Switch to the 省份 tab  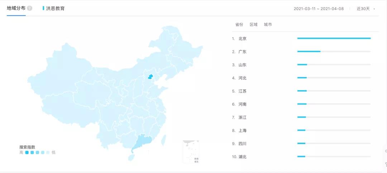[x=239, y=25]
